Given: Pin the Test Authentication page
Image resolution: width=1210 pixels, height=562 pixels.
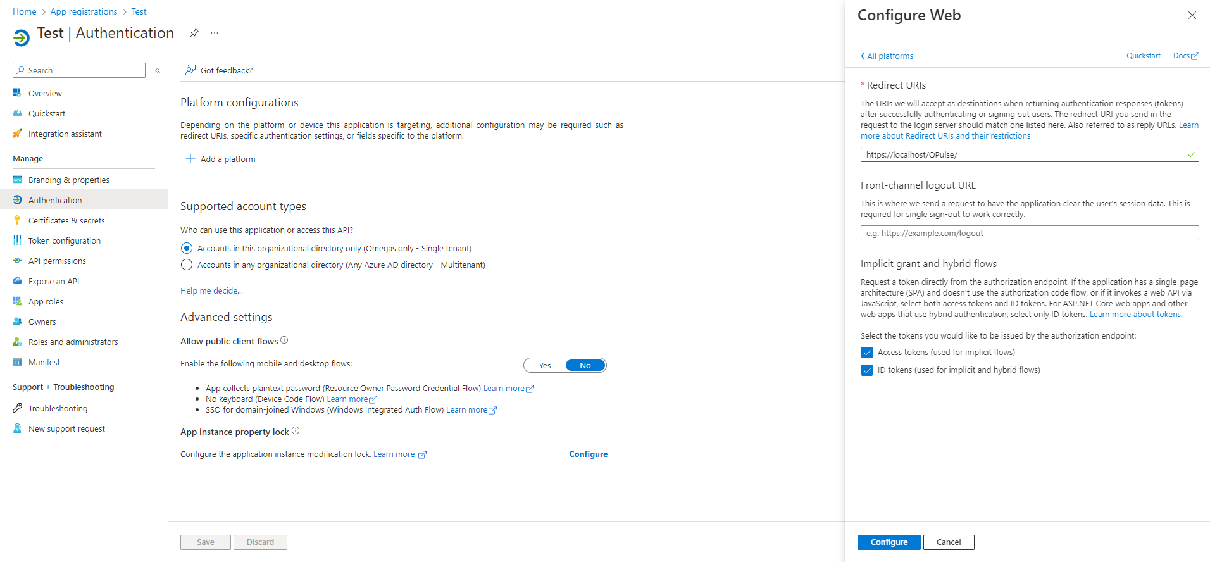Looking at the screenshot, I should click(x=194, y=33).
